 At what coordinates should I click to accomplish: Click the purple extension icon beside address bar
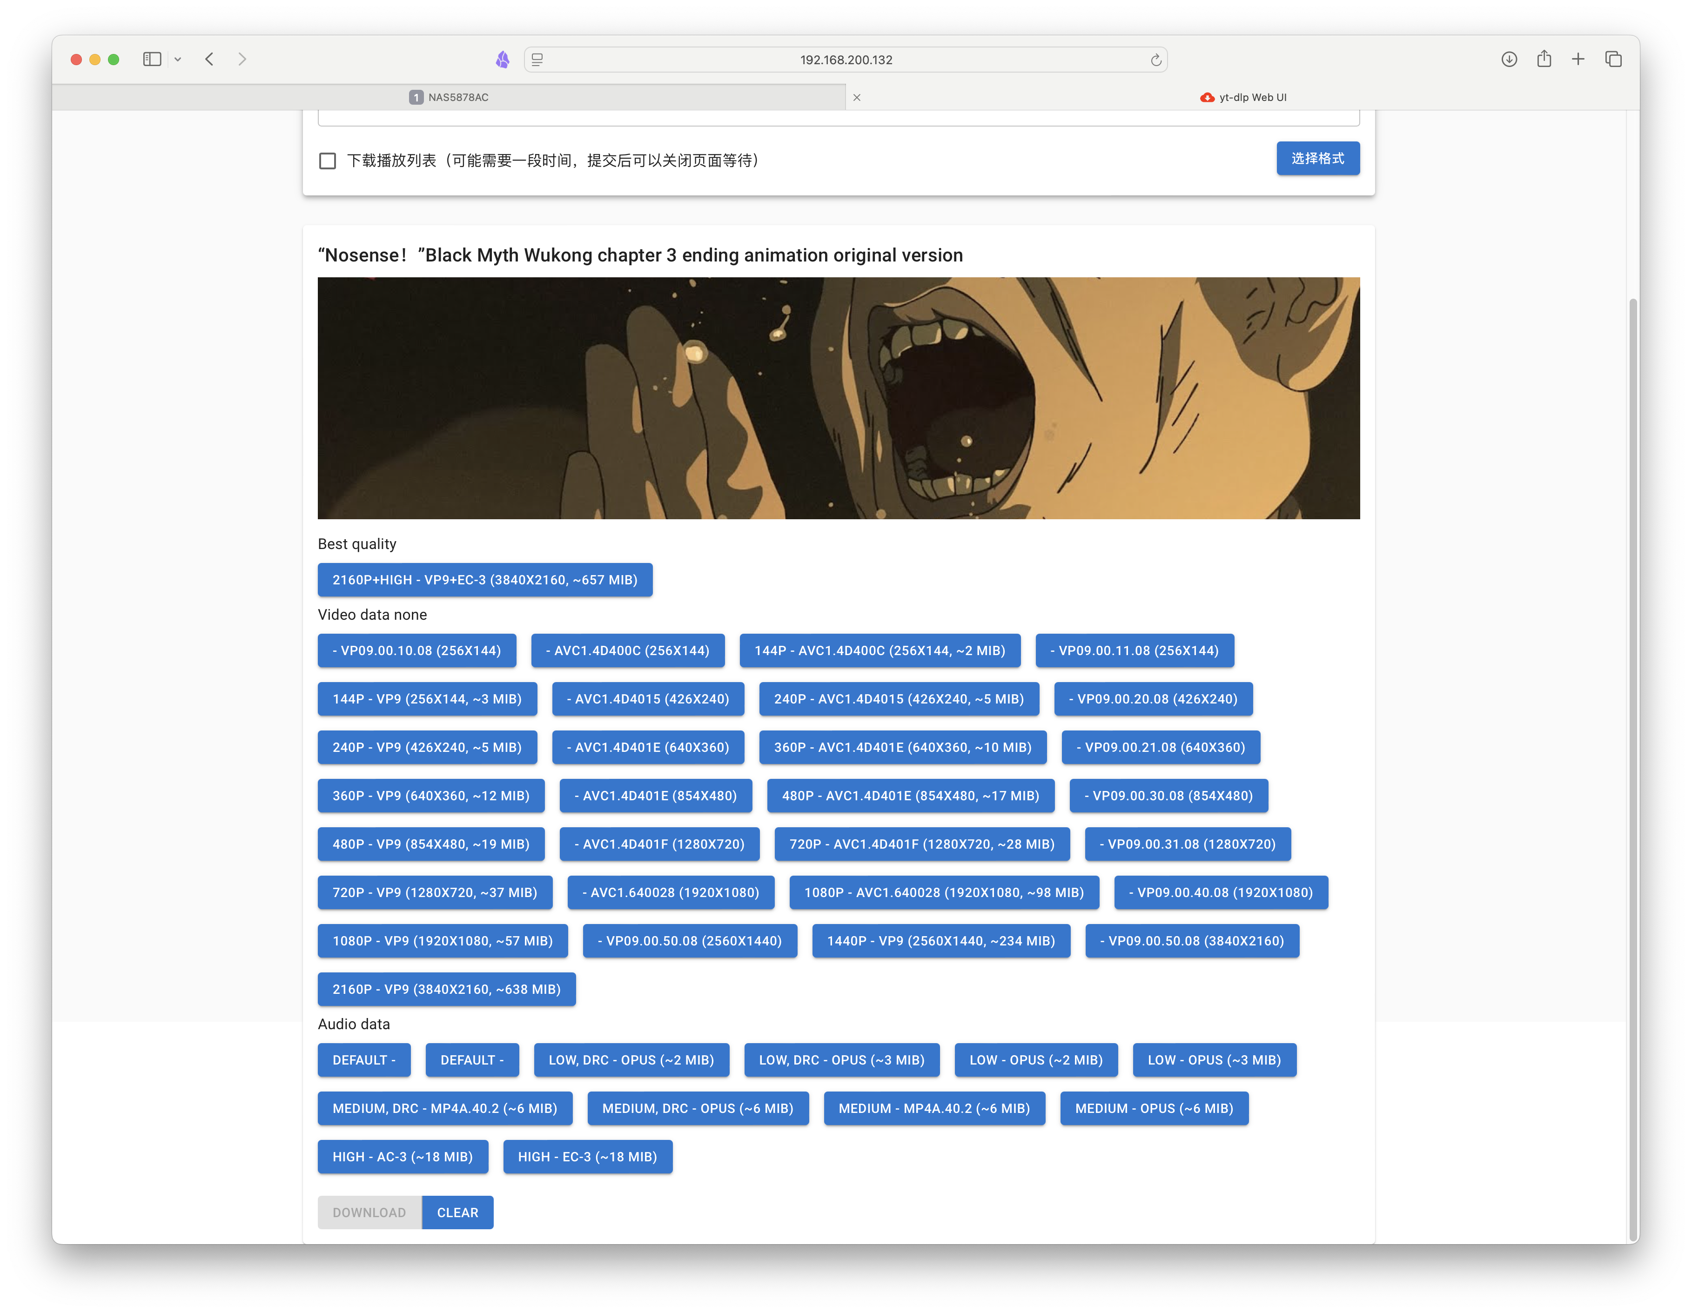(x=503, y=60)
